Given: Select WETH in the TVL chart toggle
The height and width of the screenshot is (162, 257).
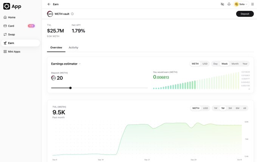Looking at the screenshot, I should [196, 108].
